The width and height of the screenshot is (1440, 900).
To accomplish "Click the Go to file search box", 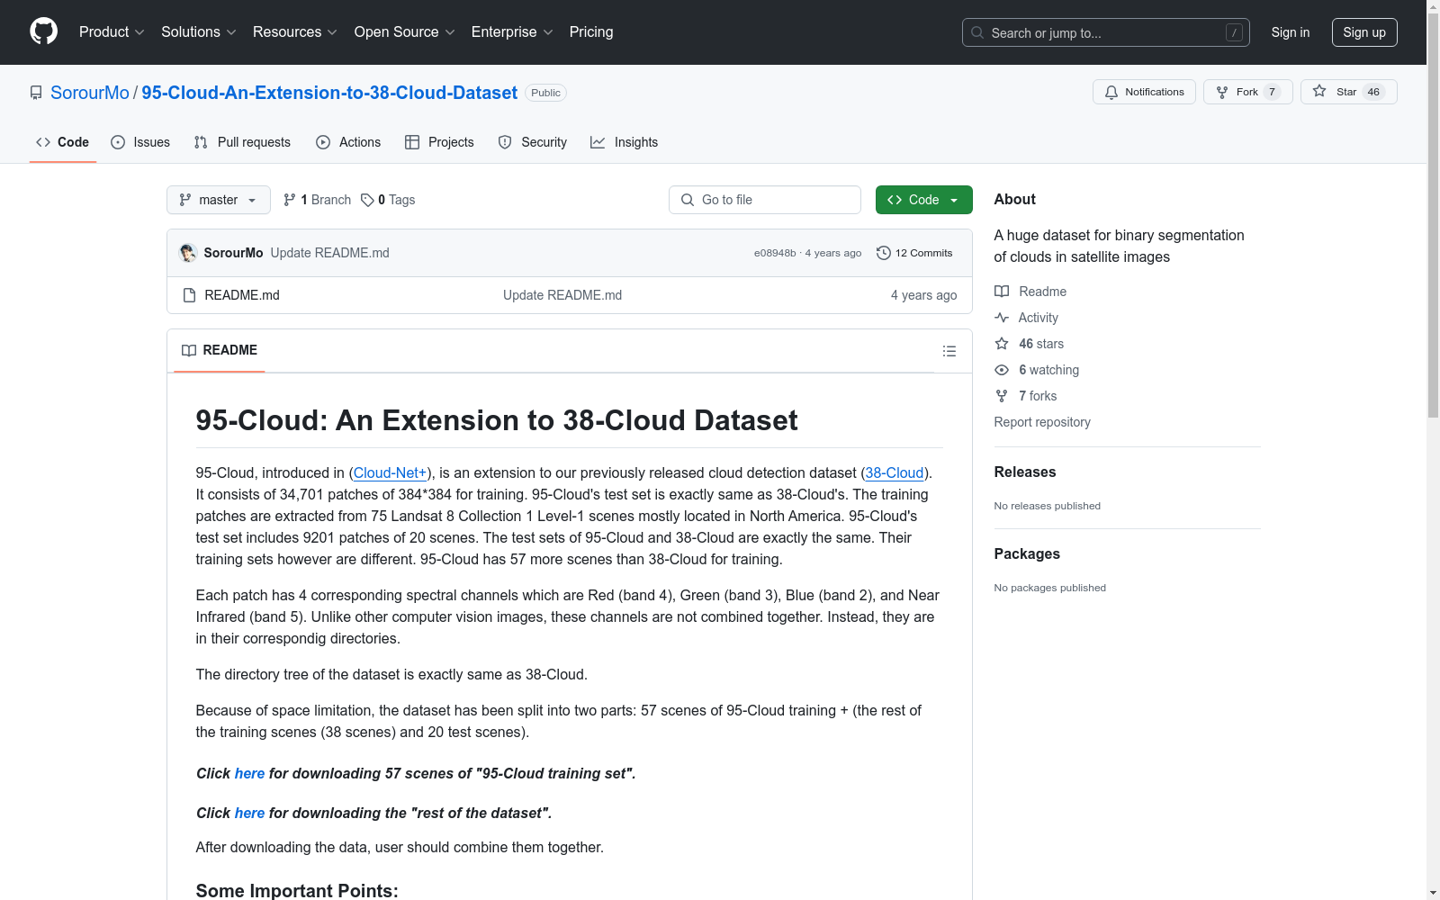I will (x=765, y=200).
